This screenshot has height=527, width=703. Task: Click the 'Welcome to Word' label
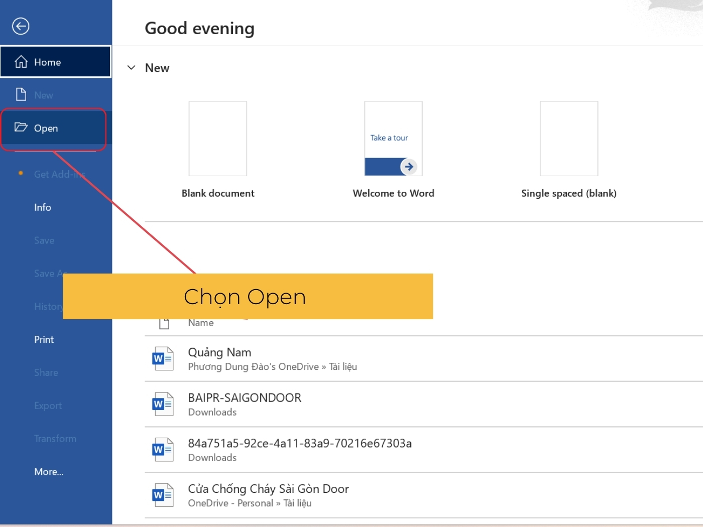393,193
